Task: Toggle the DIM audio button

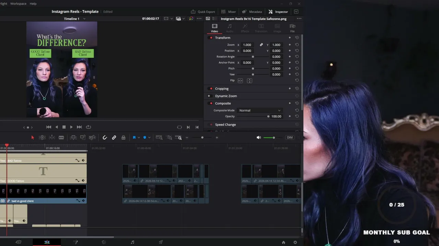Action: 290,137
